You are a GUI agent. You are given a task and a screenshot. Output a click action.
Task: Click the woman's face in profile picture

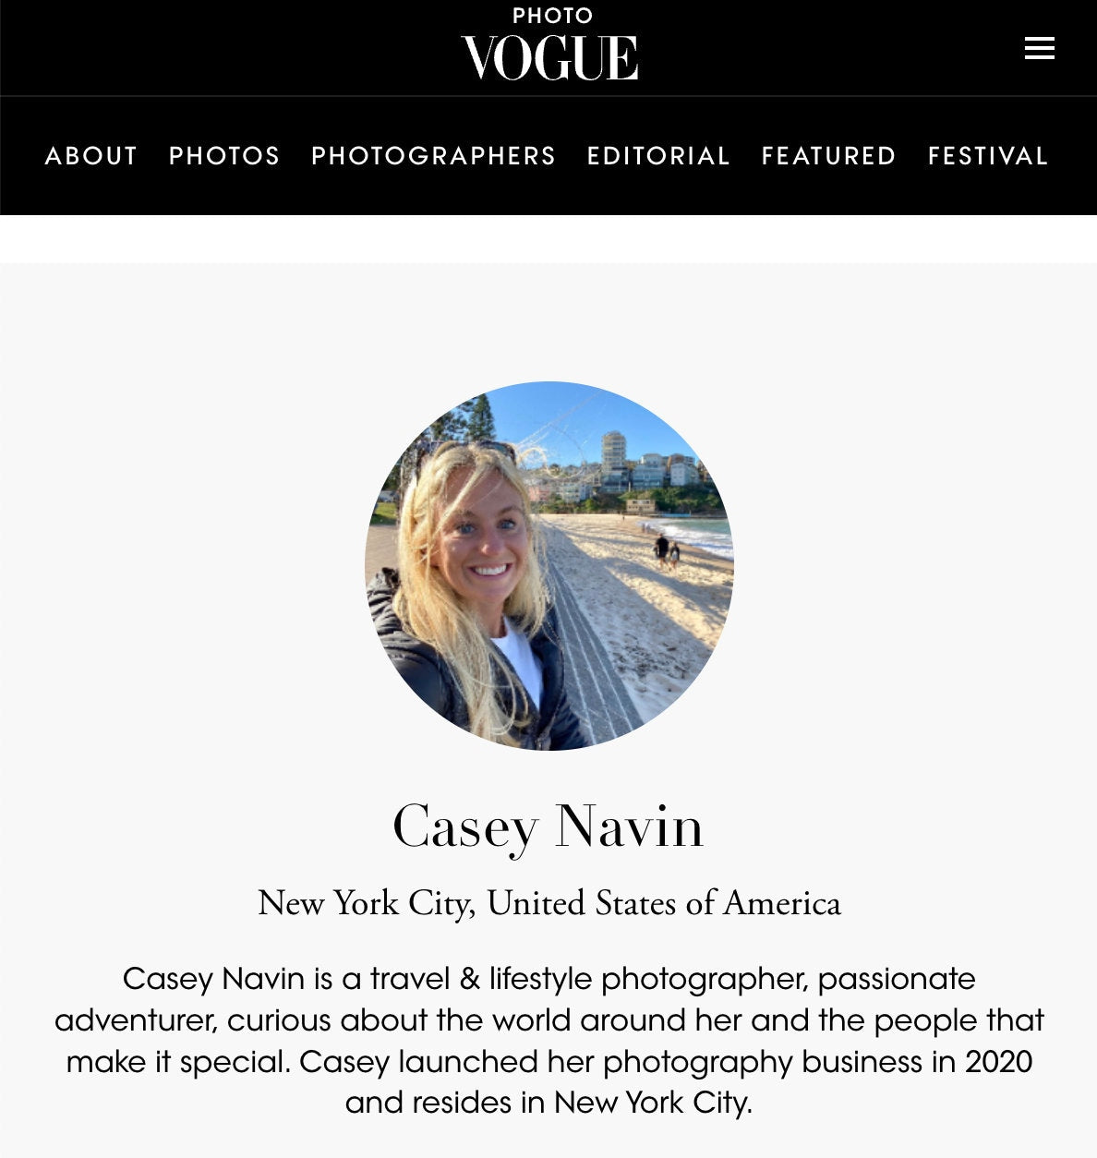click(482, 543)
